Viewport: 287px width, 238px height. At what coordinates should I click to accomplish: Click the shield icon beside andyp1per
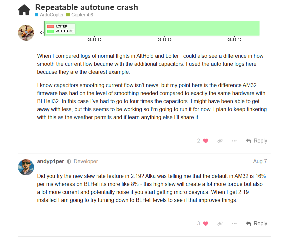[69, 162]
